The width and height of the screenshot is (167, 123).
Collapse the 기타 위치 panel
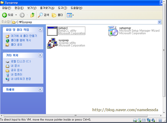[x=40, y=55]
